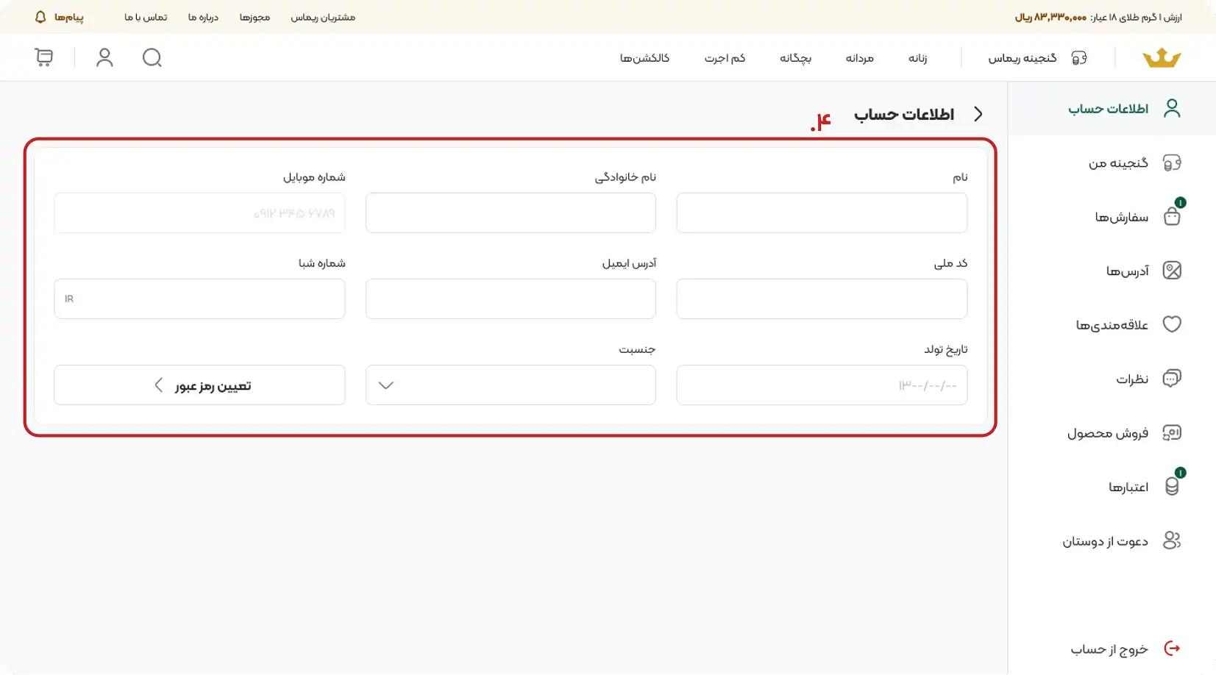
Task: Click the اطلاعات حساب page heading
Action: 904,114
